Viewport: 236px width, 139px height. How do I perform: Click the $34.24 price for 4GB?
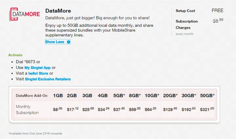pyautogui.click(x=104, y=110)
